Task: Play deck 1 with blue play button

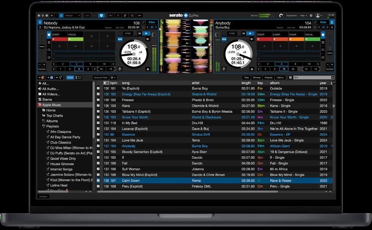Action: [x=146, y=33]
